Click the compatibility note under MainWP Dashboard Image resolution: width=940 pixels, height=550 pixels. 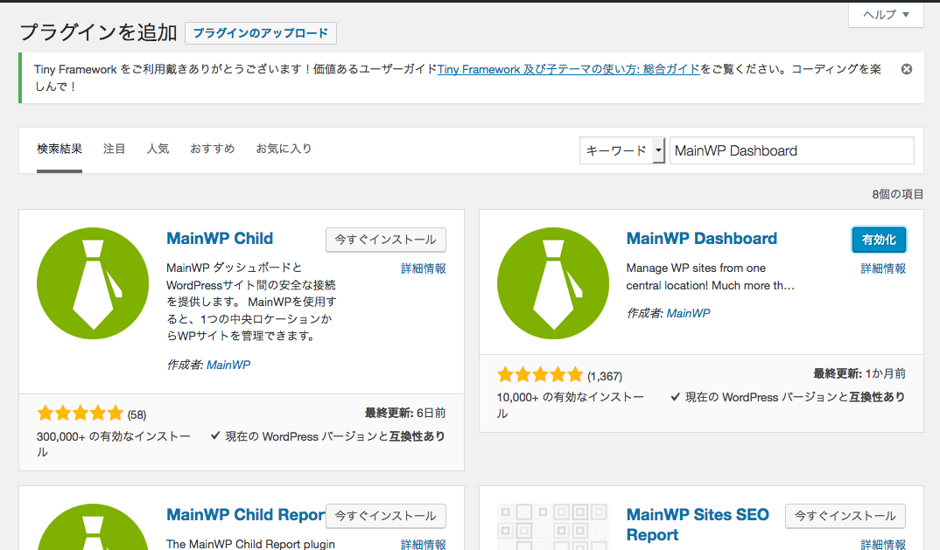coord(788,397)
